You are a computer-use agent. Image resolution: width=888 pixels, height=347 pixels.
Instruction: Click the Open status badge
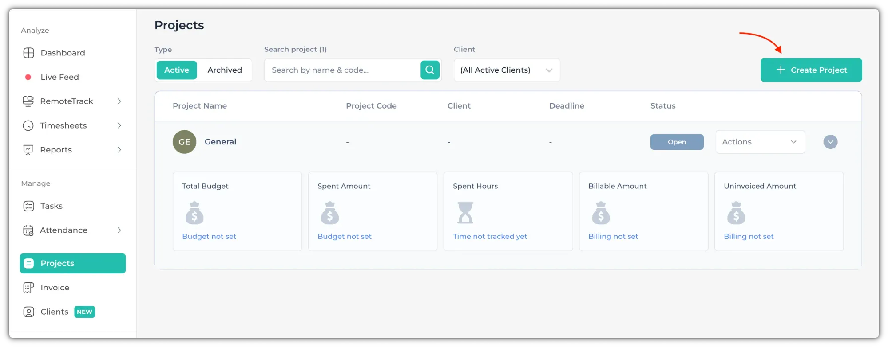[677, 142]
